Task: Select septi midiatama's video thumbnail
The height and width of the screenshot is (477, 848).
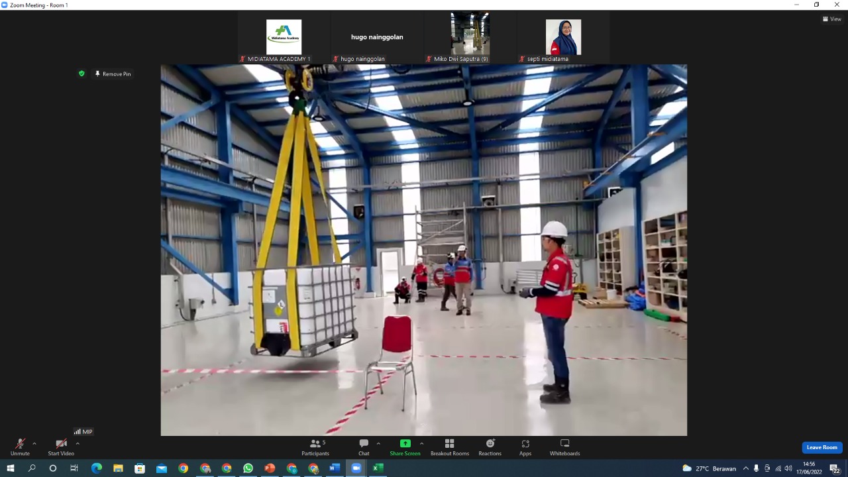Action: point(563,37)
